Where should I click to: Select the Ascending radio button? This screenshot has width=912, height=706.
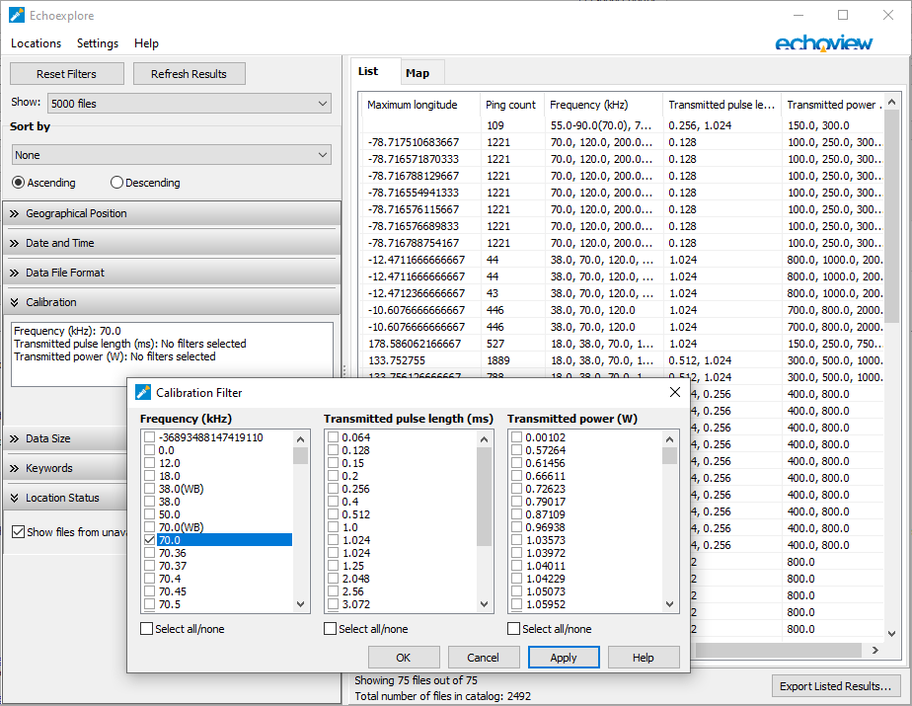point(43,183)
